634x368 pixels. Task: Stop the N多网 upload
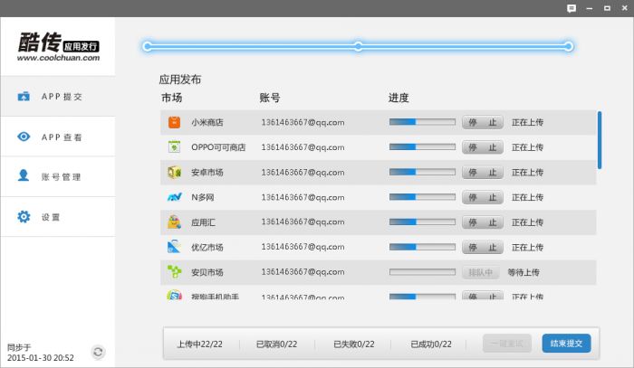point(483,197)
